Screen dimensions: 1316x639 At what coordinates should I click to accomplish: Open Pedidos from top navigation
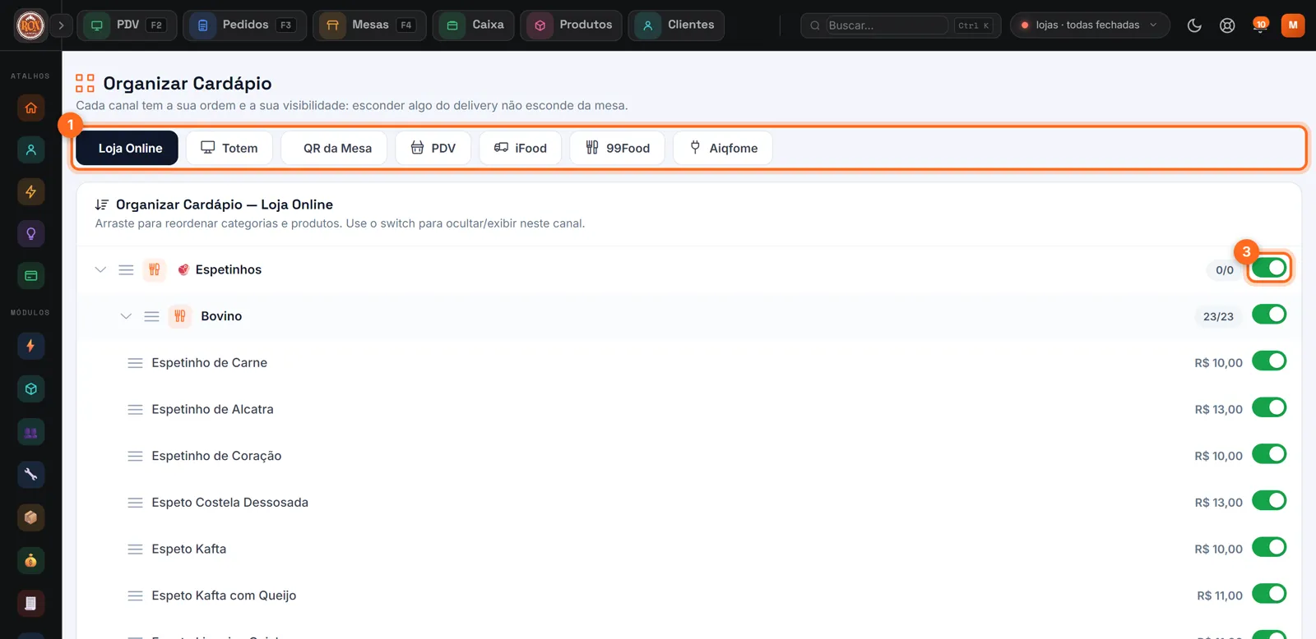point(245,25)
